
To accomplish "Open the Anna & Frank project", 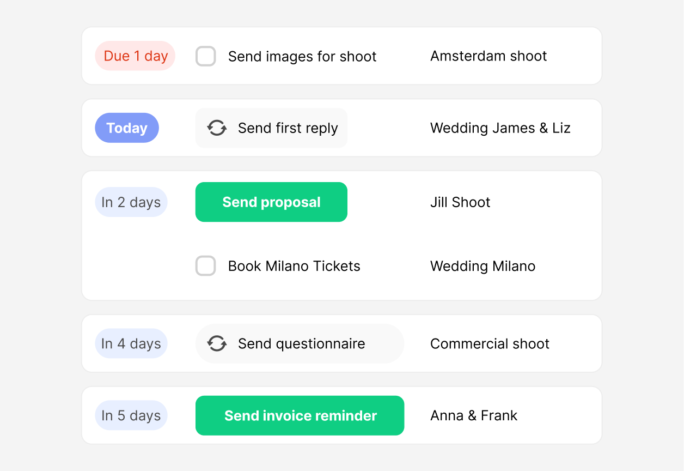I will pyautogui.click(x=474, y=415).
